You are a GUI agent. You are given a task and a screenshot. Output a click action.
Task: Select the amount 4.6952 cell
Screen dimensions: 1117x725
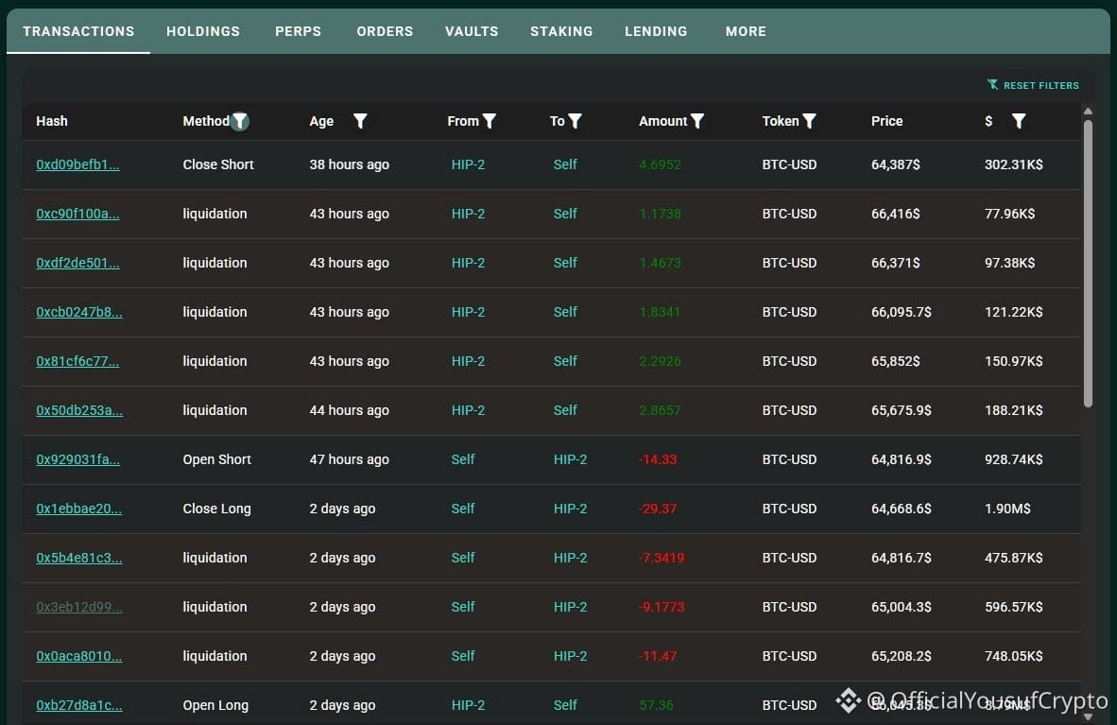point(660,164)
